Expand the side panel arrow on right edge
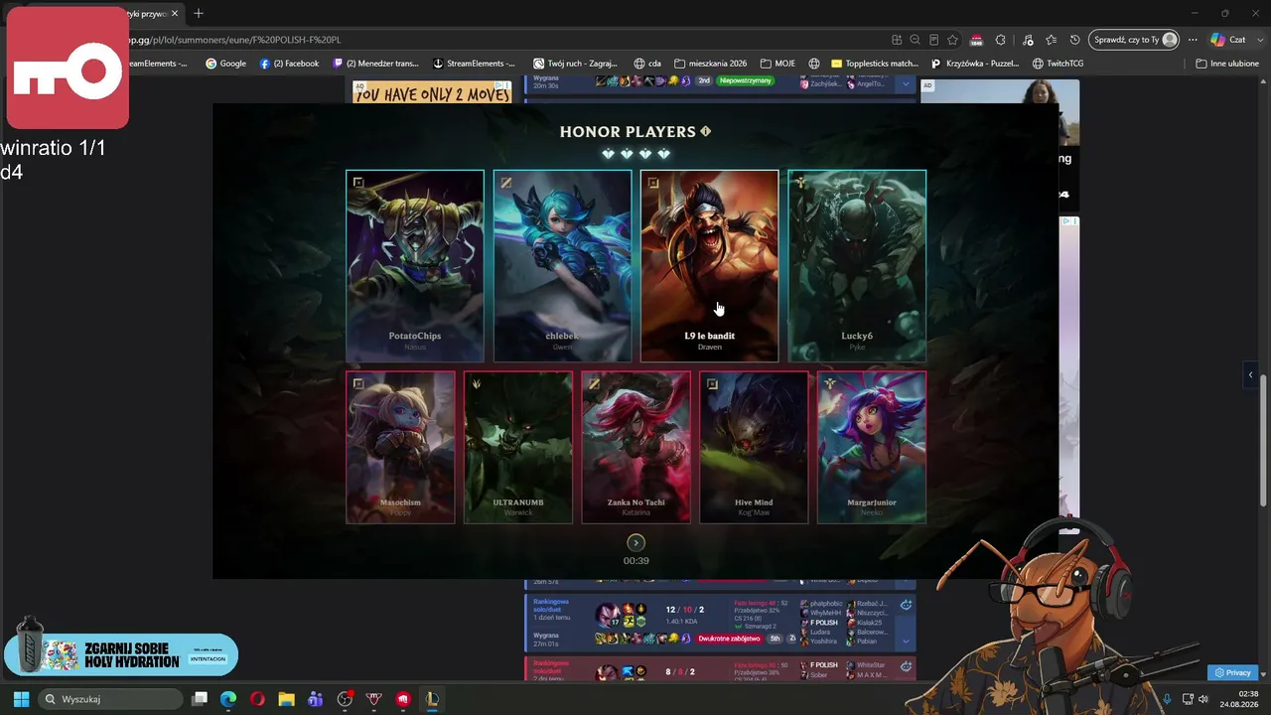Image resolution: width=1271 pixels, height=715 pixels. (x=1250, y=375)
